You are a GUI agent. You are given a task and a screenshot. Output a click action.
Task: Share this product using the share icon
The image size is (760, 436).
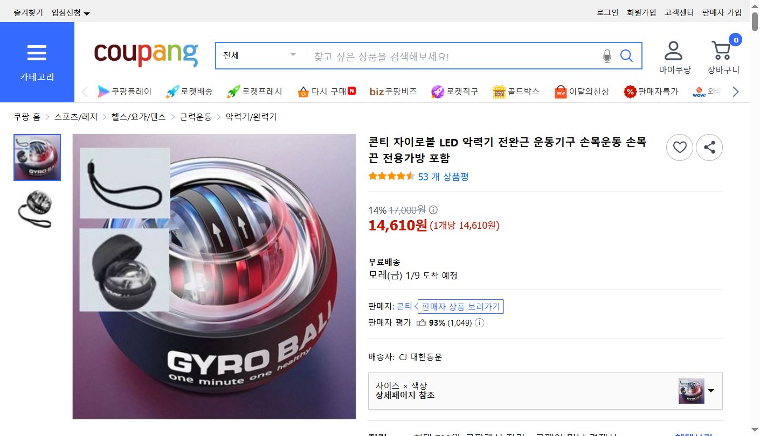point(709,147)
